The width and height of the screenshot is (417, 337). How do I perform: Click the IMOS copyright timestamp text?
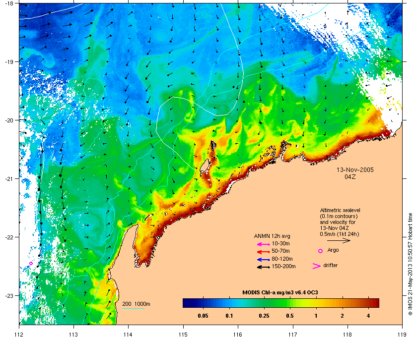(410, 264)
